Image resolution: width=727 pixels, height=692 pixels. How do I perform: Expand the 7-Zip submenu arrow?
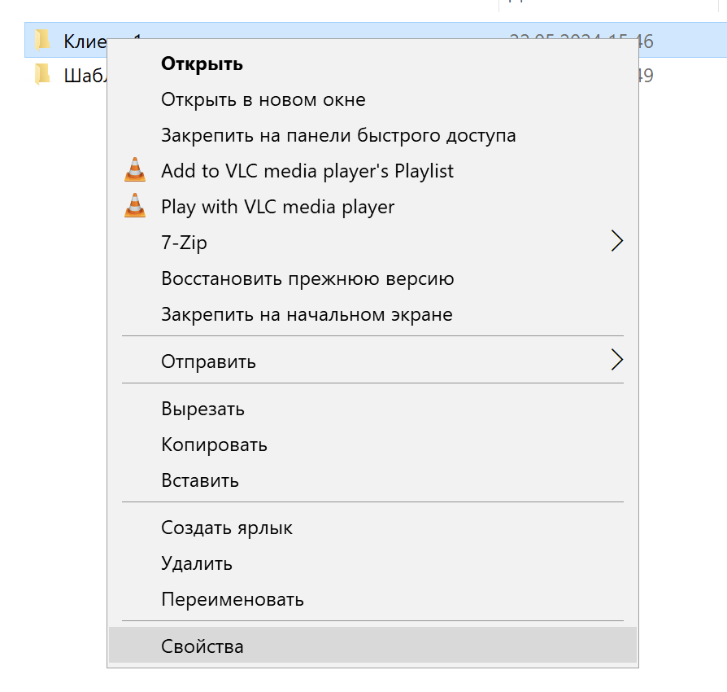coord(616,242)
